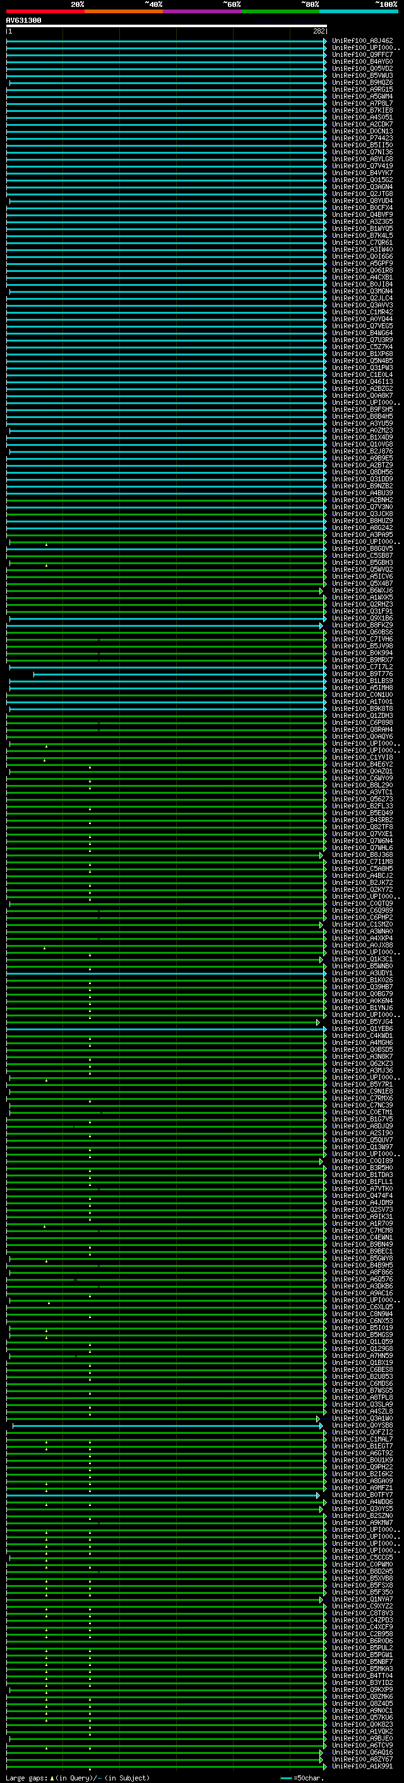Image resolution: width=404 pixels, height=1783 pixels.
Task: Select the UniRef100_C1YVI8 label
Action: (x=362, y=757)
